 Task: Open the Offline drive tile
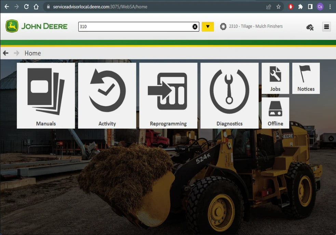point(275,113)
